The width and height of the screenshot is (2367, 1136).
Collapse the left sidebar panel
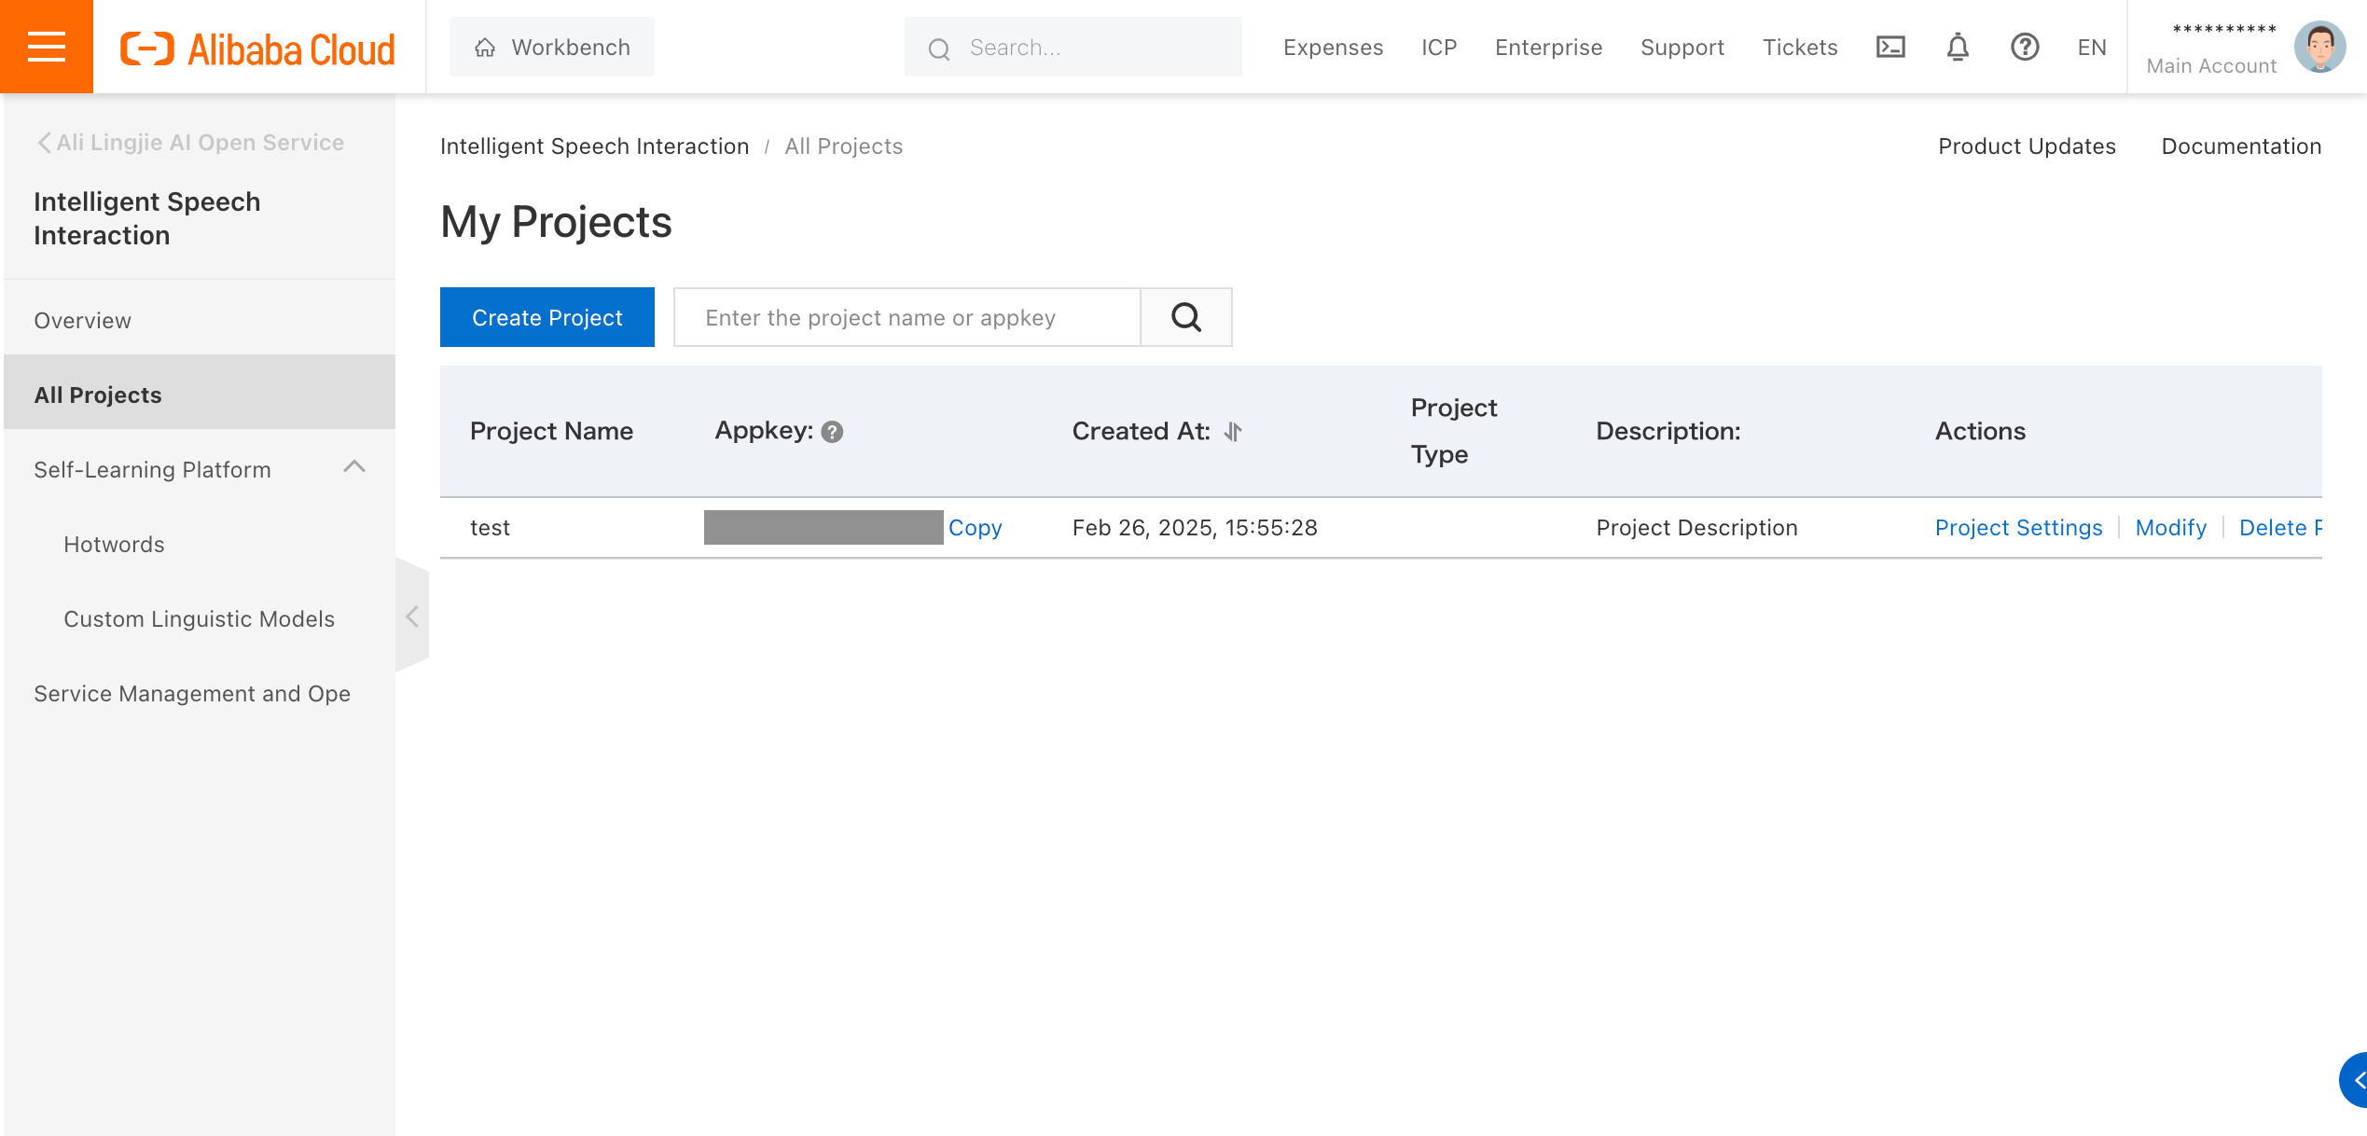tap(411, 616)
